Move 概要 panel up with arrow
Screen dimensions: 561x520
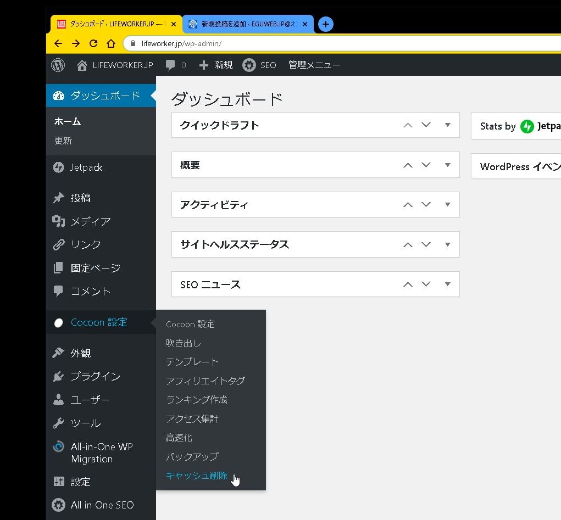(x=408, y=165)
